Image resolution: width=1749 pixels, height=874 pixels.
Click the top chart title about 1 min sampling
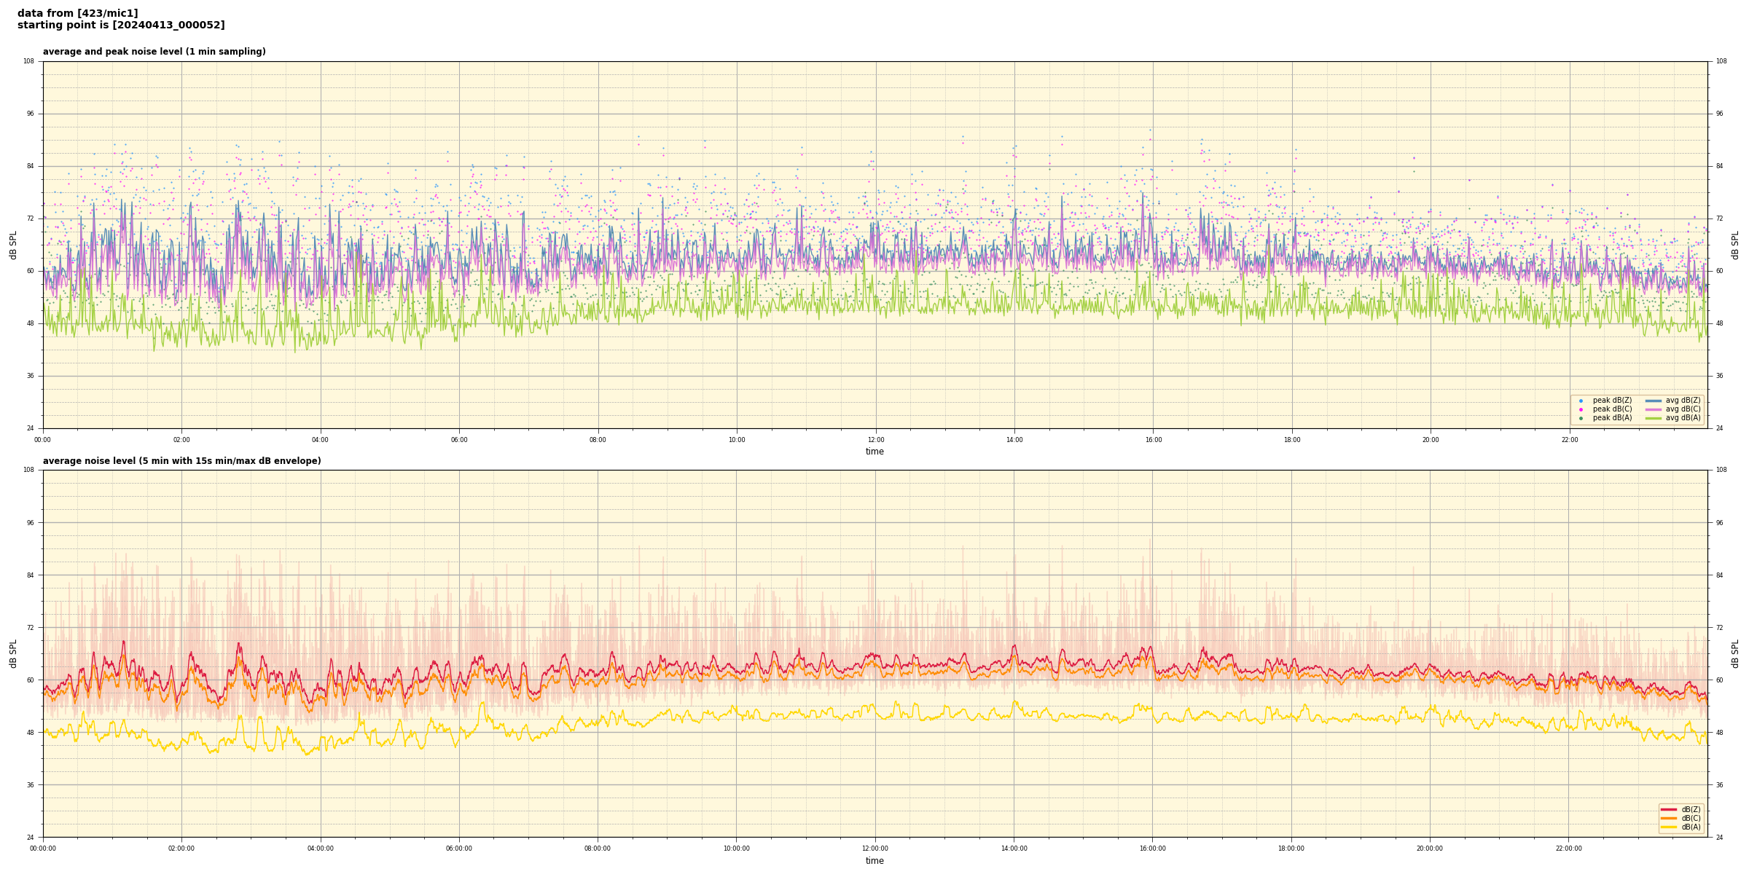[x=154, y=52]
